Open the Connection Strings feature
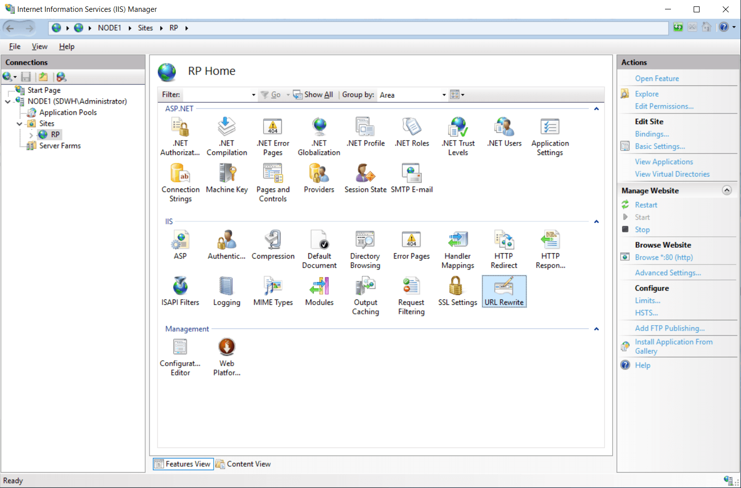Image resolution: width=741 pixels, height=488 pixels. click(181, 183)
